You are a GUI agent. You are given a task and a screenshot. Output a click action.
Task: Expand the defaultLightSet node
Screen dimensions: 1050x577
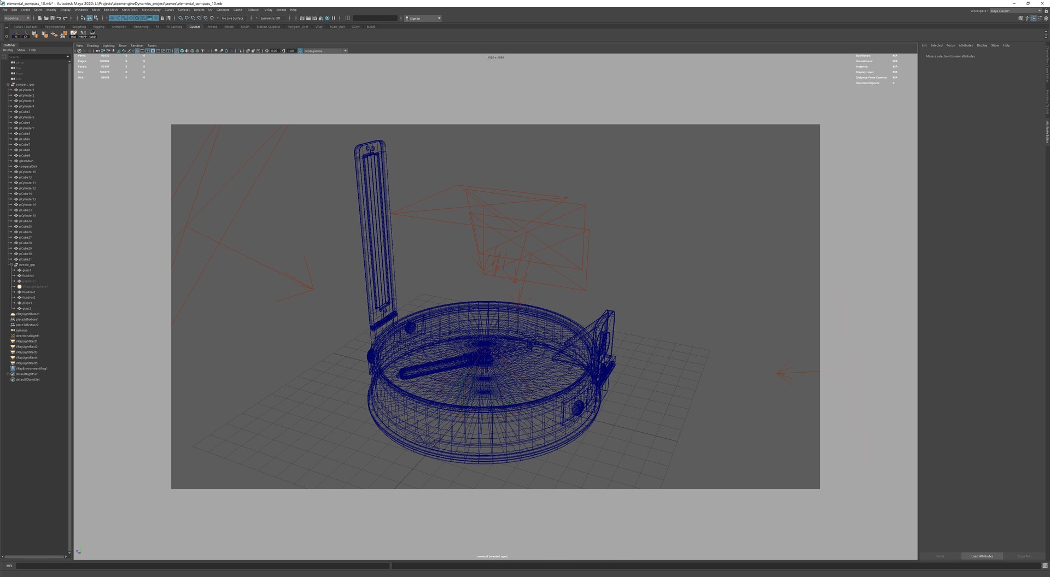[8, 374]
